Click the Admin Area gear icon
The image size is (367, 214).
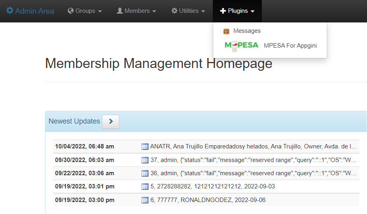[10, 11]
